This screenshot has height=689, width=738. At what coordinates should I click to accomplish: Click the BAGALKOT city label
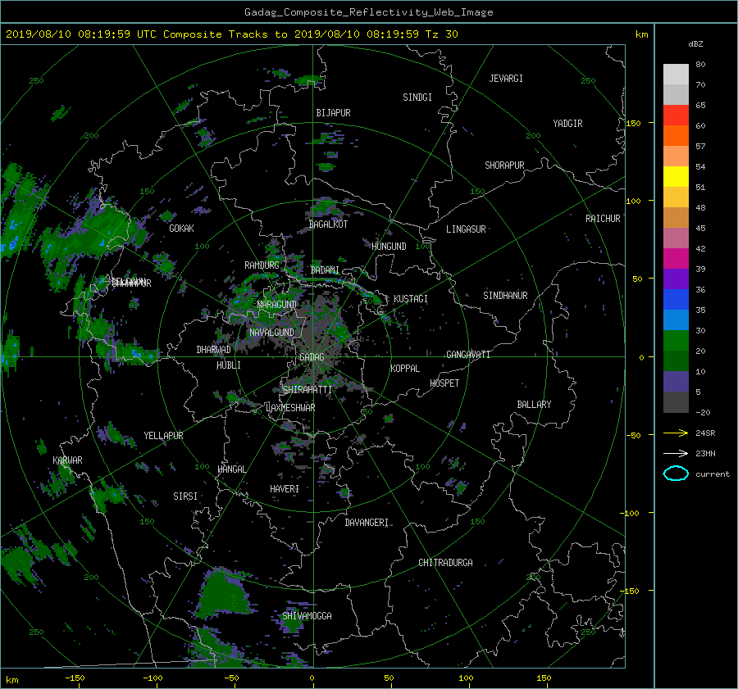point(328,224)
